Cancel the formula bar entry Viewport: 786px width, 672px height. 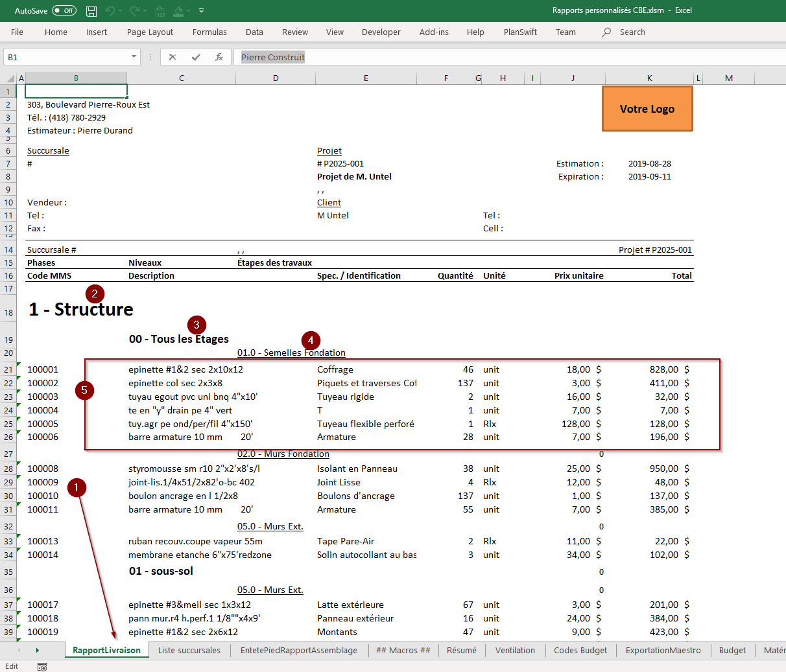pyautogui.click(x=173, y=57)
